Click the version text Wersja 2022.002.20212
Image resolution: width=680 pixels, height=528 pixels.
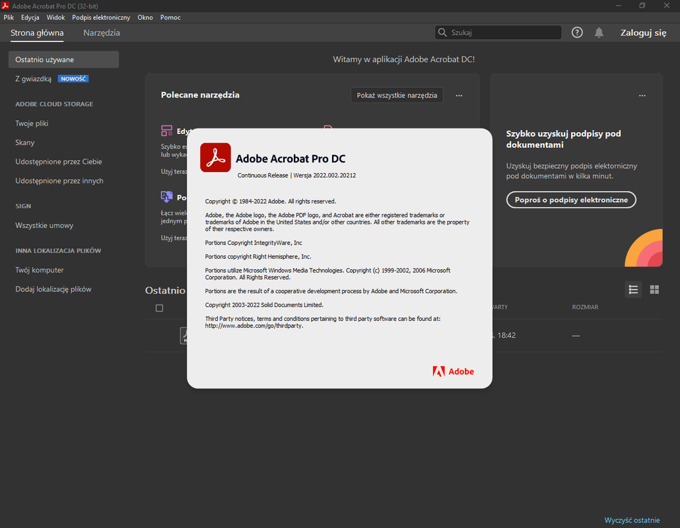(x=324, y=176)
